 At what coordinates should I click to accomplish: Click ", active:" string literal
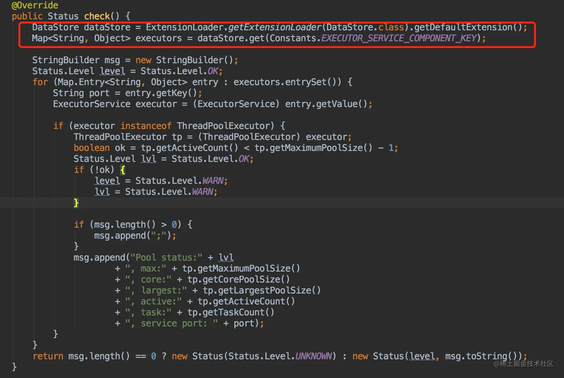click(153, 302)
